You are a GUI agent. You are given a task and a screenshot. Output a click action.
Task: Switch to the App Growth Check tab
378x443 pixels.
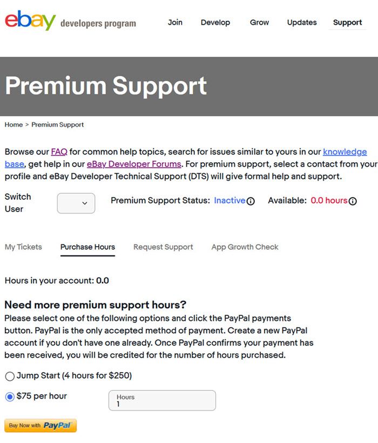[245, 247]
